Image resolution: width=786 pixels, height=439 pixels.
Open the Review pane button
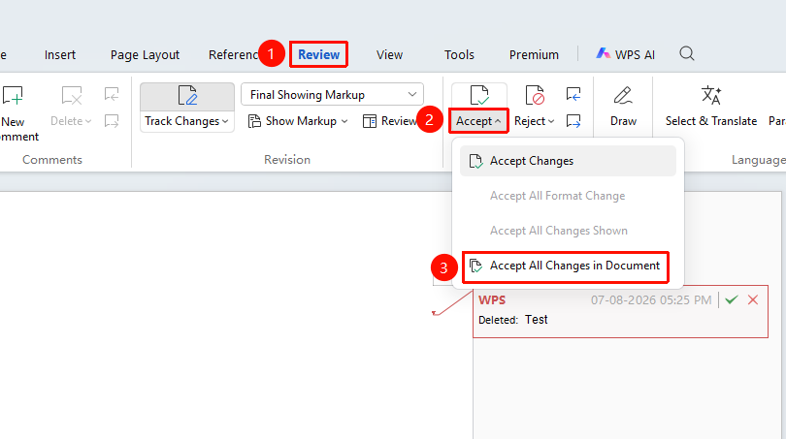coord(390,121)
